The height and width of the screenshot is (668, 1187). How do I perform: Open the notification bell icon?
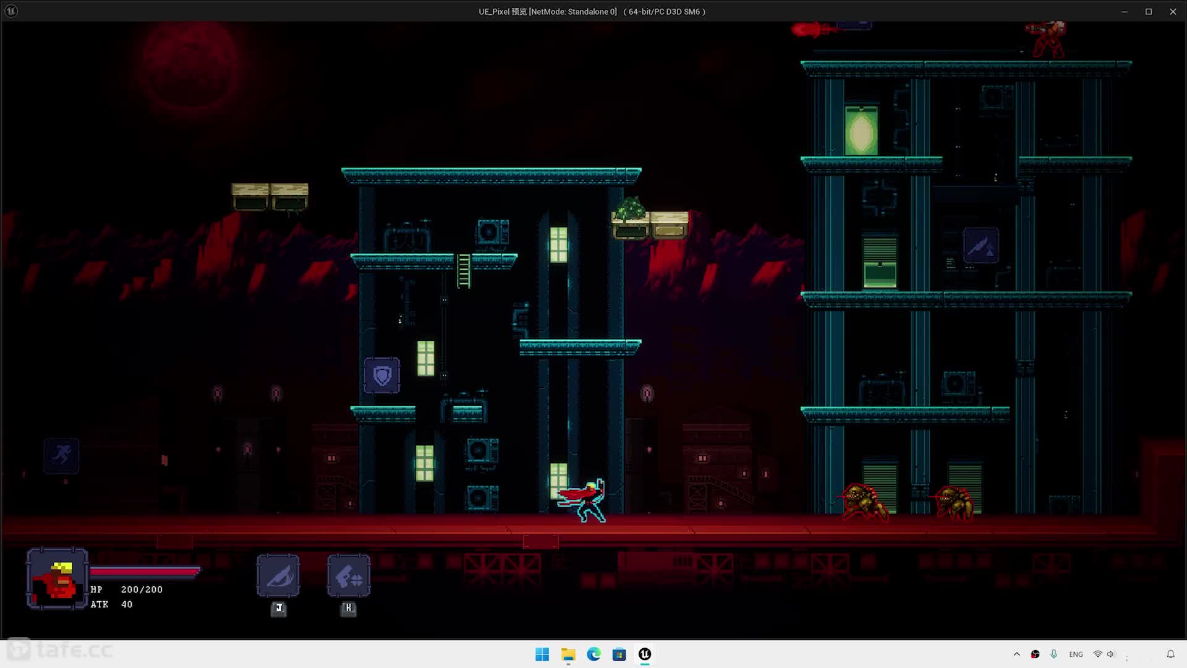[1170, 654]
